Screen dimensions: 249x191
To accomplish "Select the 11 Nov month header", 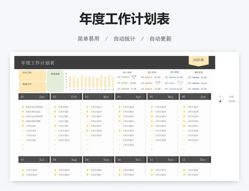I will (163, 160).
